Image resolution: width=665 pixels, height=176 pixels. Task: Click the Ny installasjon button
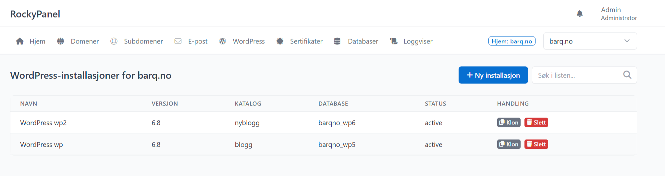coord(493,75)
